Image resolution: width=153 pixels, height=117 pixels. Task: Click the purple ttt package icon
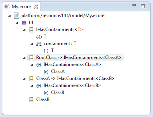[24, 23]
